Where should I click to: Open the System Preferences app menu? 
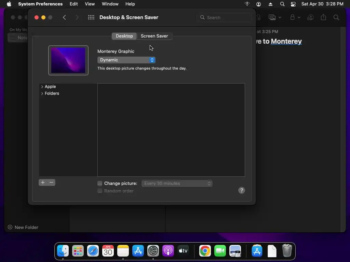click(40, 4)
